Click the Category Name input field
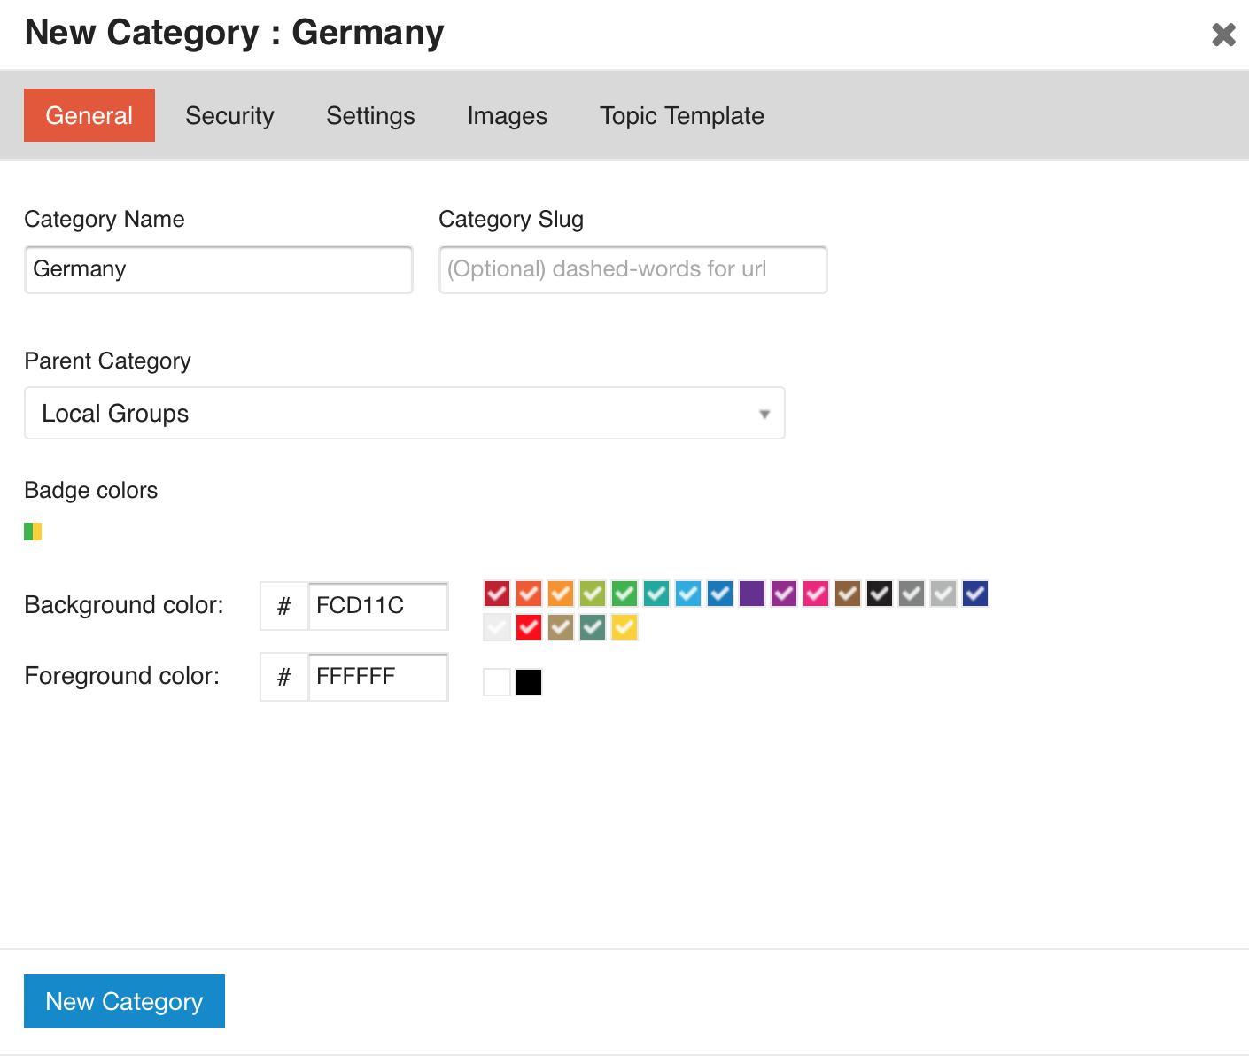Viewport: 1249px width, 1056px height. [x=218, y=269]
